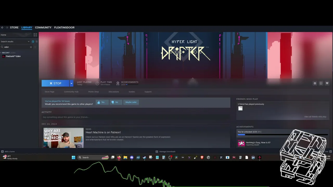The height and width of the screenshot is (187, 333).
Task: Open the COMMUNITY tab
Action: [43, 28]
